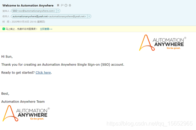The height and width of the screenshot is (130, 196).
Task: Click the 'Thank you for creating' sentence
Action: coord(63,65)
